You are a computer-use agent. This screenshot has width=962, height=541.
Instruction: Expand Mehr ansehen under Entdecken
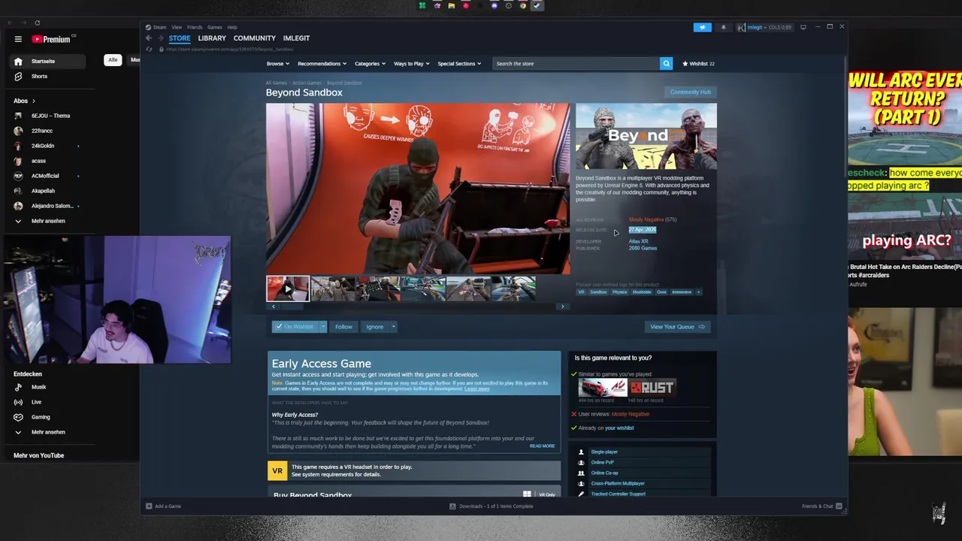point(48,432)
